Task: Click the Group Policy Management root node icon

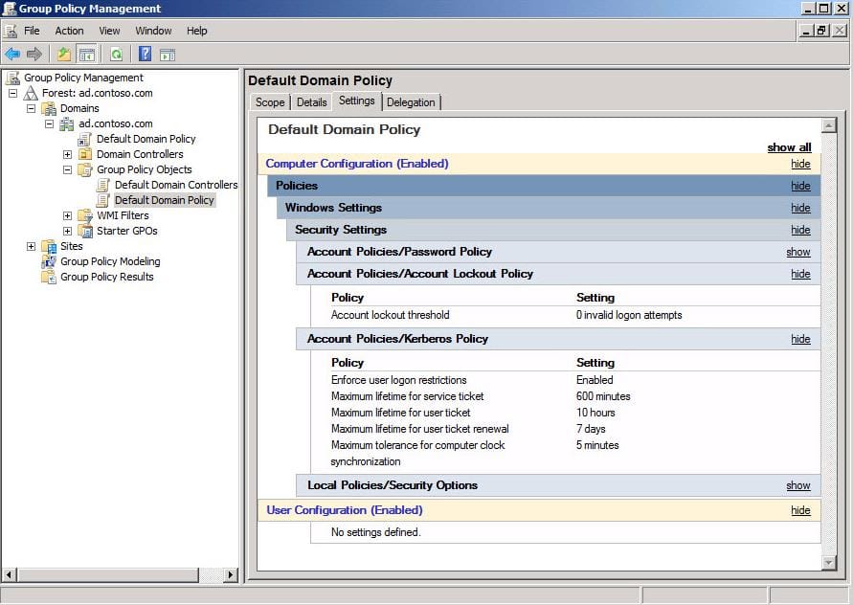Action: [13, 78]
